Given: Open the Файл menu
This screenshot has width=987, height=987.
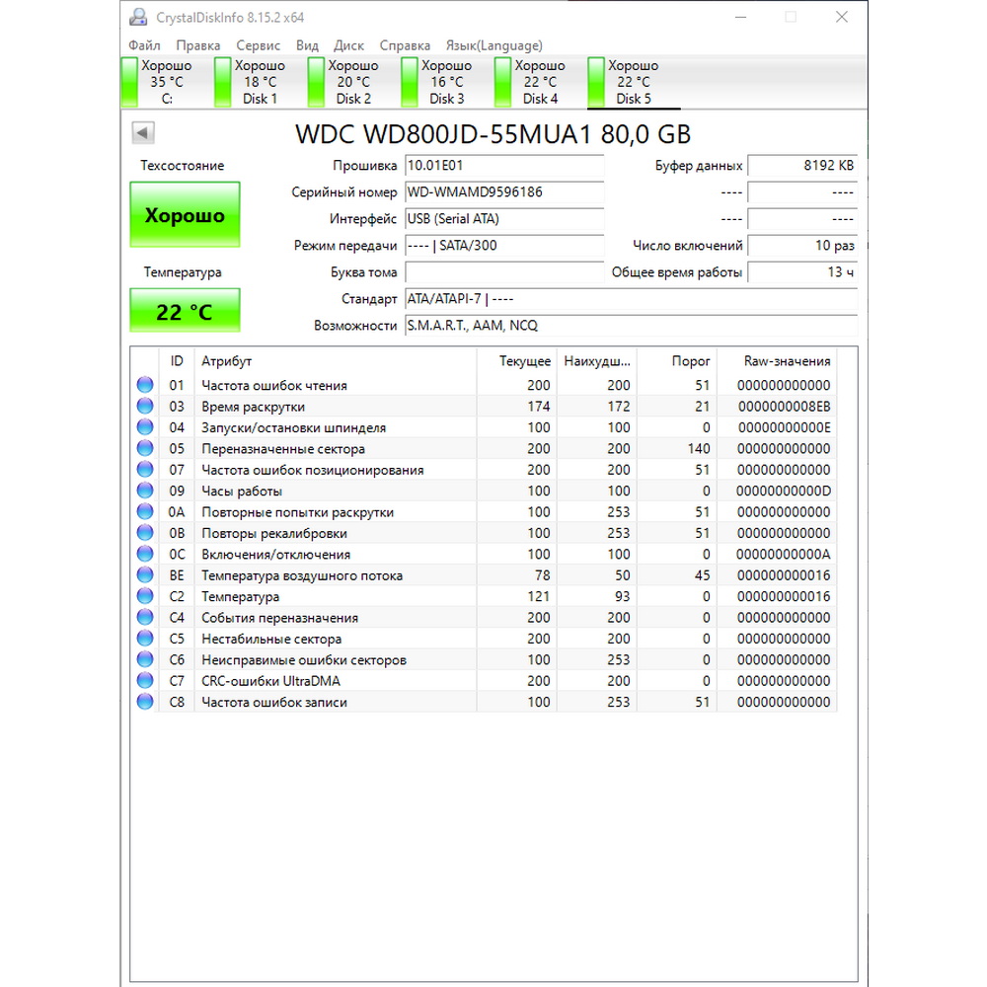Looking at the screenshot, I should pos(144,45).
